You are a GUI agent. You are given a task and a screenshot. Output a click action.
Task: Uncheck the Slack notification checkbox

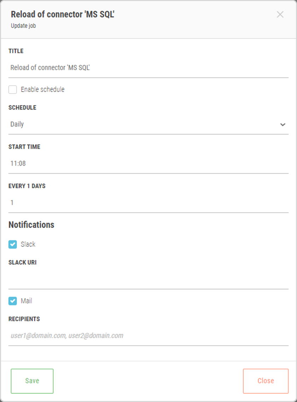pos(13,245)
